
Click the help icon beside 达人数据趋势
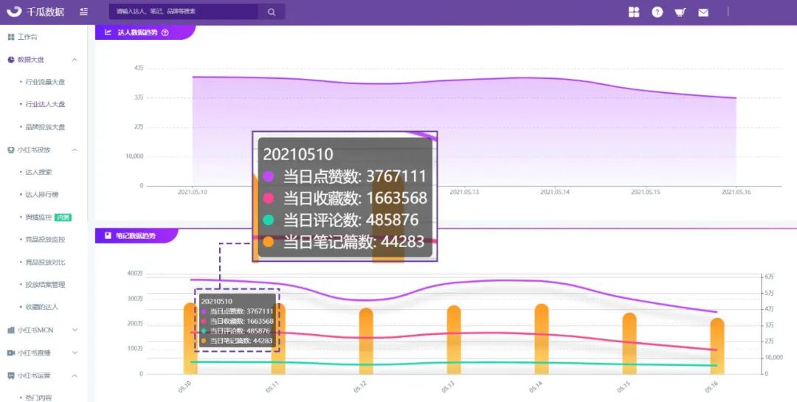pyautogui.click(x=165, y=32)
